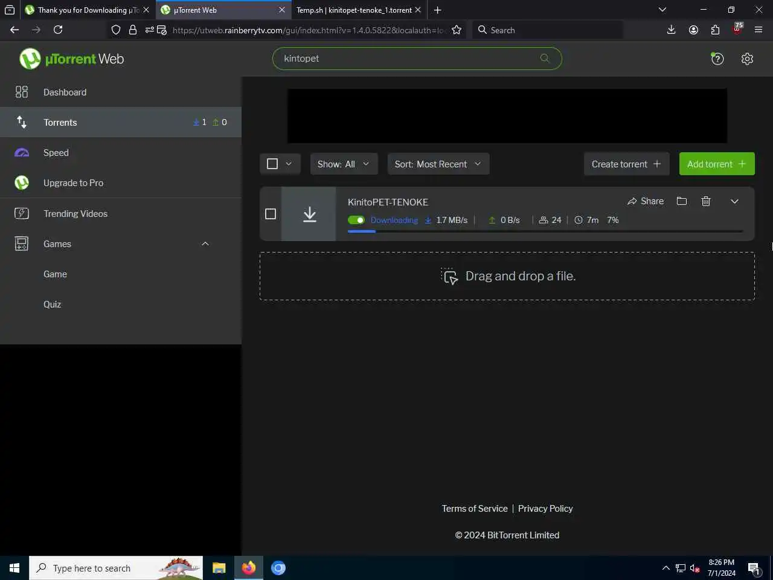Image resolution: width=773 pixels, height=580 pixels.
Task: Open the Privacy Policy link
Action: click(x=545, y=508)
